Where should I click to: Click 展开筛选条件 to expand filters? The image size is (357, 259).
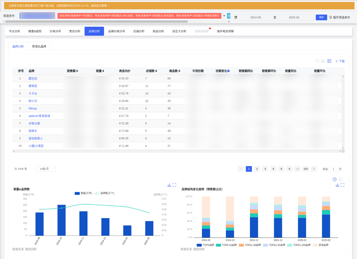(341, 17)
